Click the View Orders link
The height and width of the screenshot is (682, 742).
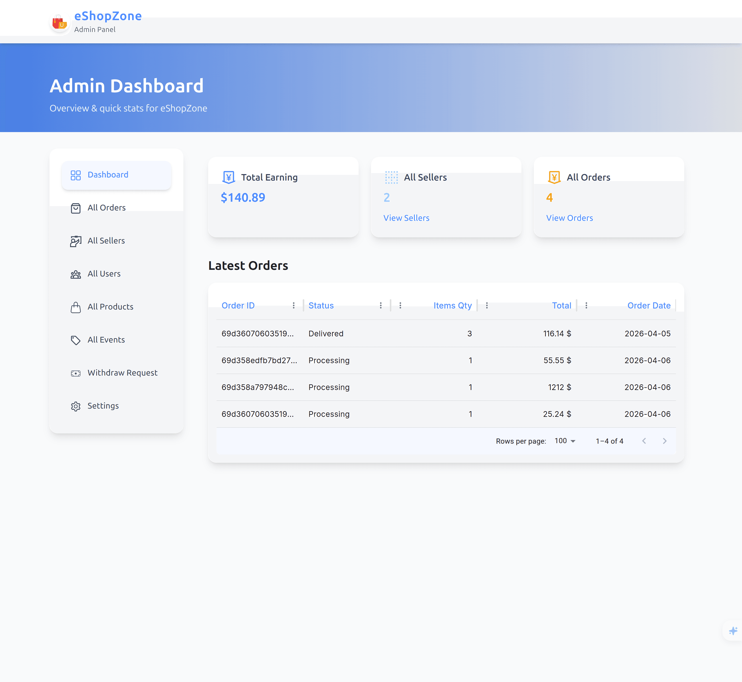pyautogui.click(x=569, y=218)
